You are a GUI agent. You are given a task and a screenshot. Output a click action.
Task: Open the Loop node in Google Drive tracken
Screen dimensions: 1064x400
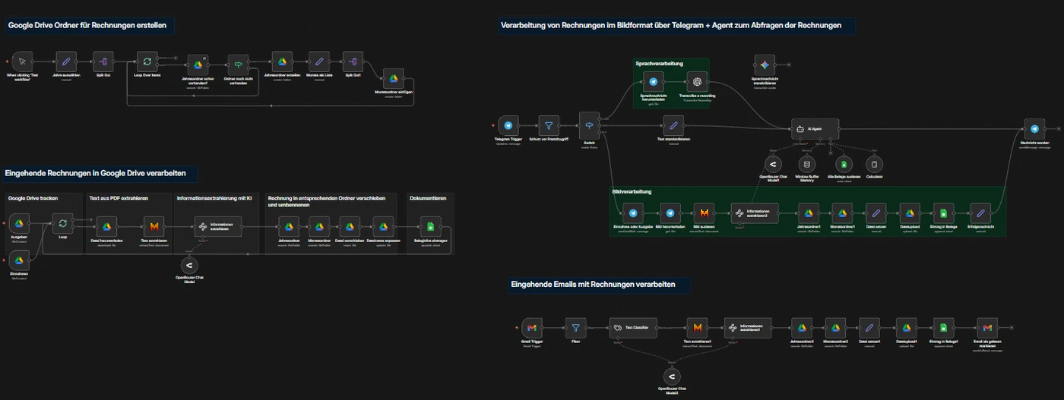pyautogui.click(x=63, y=223)
